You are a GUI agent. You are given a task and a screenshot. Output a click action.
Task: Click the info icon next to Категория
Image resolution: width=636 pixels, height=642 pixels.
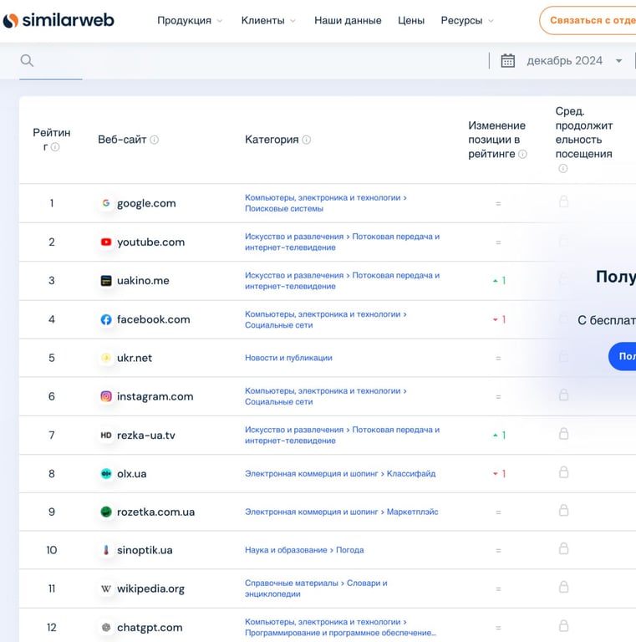[x=307, y=140]
